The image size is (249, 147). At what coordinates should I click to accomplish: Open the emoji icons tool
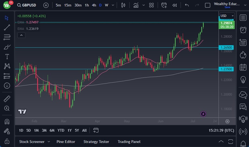pyautogui.click(x=7, y=86)
